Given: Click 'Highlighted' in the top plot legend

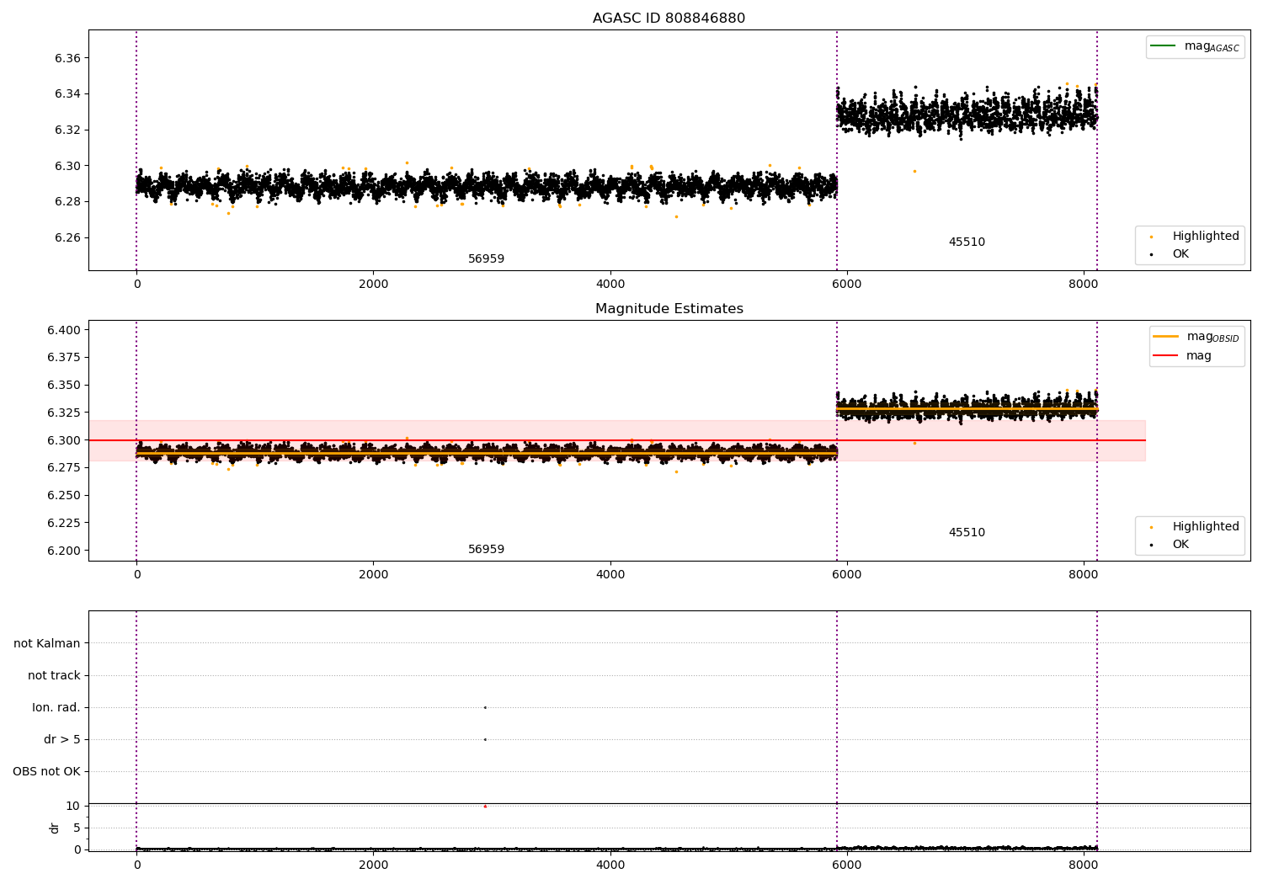Looking at the screenshot, I should 1206,237.
